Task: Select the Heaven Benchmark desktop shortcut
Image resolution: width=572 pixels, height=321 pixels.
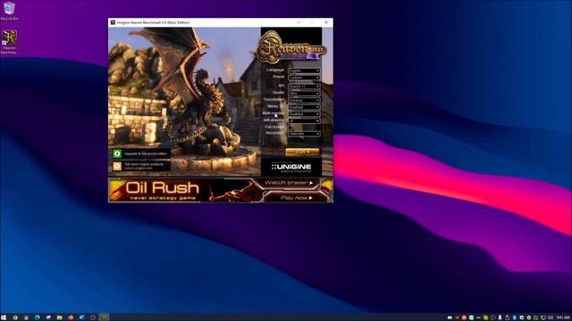Action: point(9,42)
